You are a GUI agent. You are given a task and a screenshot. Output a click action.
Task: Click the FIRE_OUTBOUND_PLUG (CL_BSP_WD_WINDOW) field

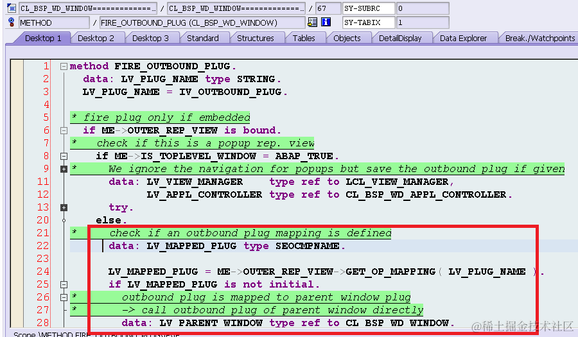(x=202, y=22)
